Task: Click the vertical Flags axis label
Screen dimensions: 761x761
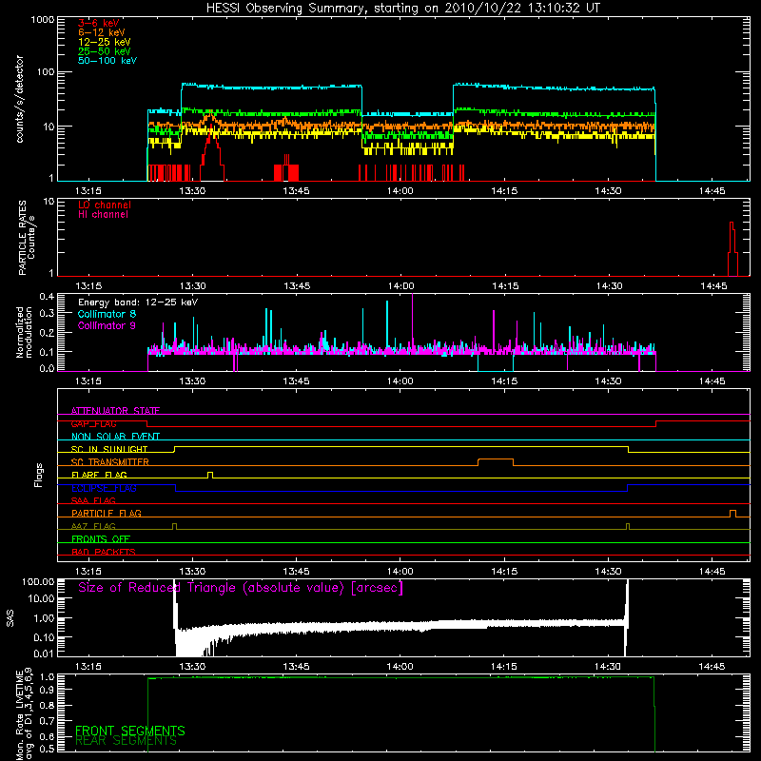Action: point(38,475)
